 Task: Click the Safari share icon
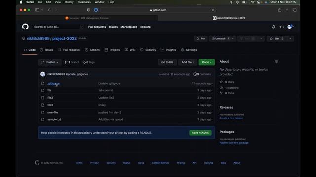tap(280, 10)
